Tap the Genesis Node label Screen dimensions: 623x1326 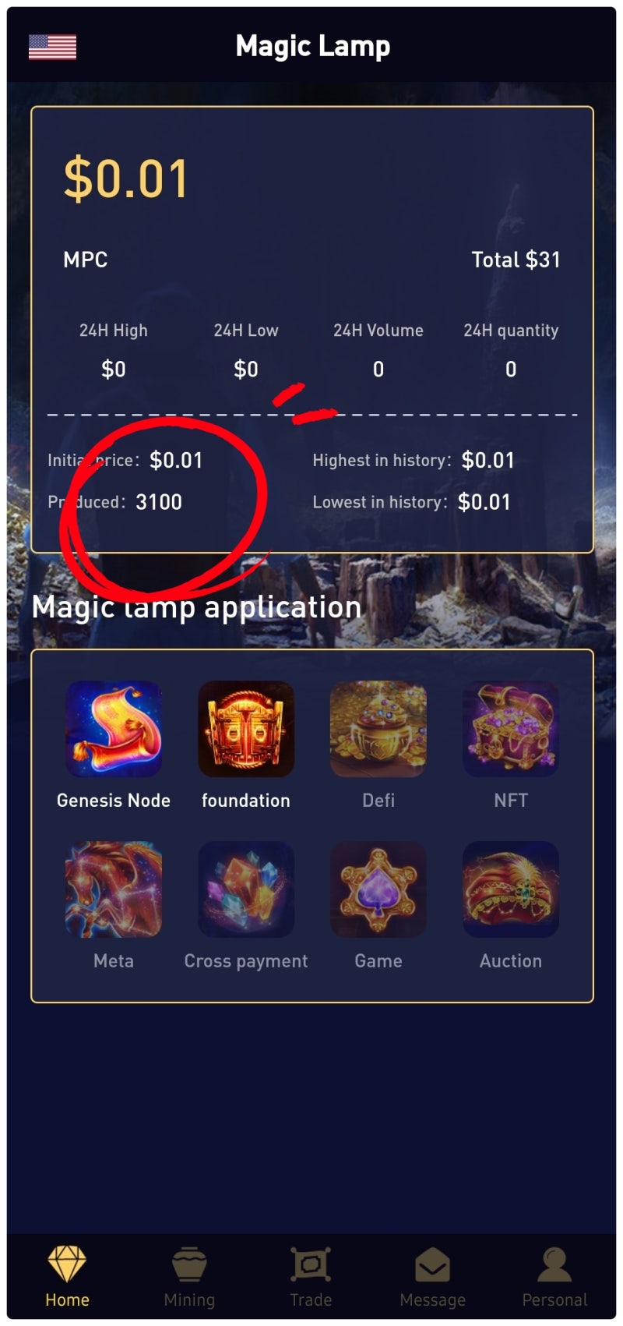pos(114,801)
